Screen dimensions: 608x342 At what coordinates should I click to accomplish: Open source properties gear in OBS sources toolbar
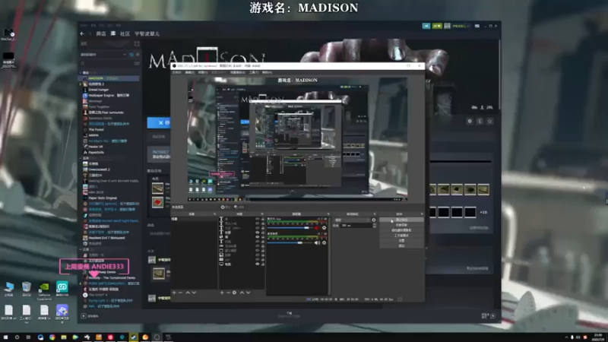[x=234, y=293]
